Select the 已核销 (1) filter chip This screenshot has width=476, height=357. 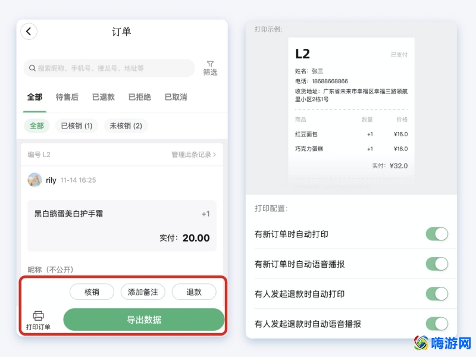(77, 126)
